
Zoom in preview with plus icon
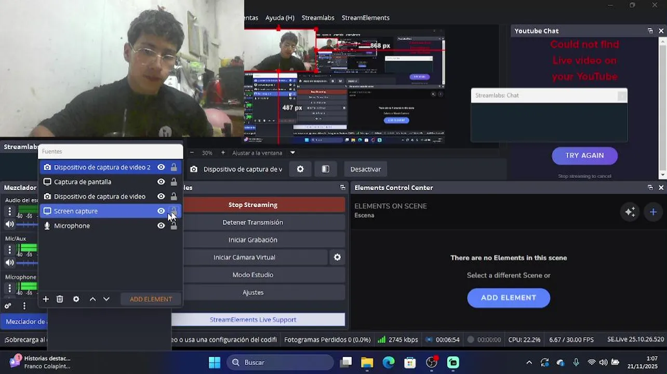[x=223, y=153]
